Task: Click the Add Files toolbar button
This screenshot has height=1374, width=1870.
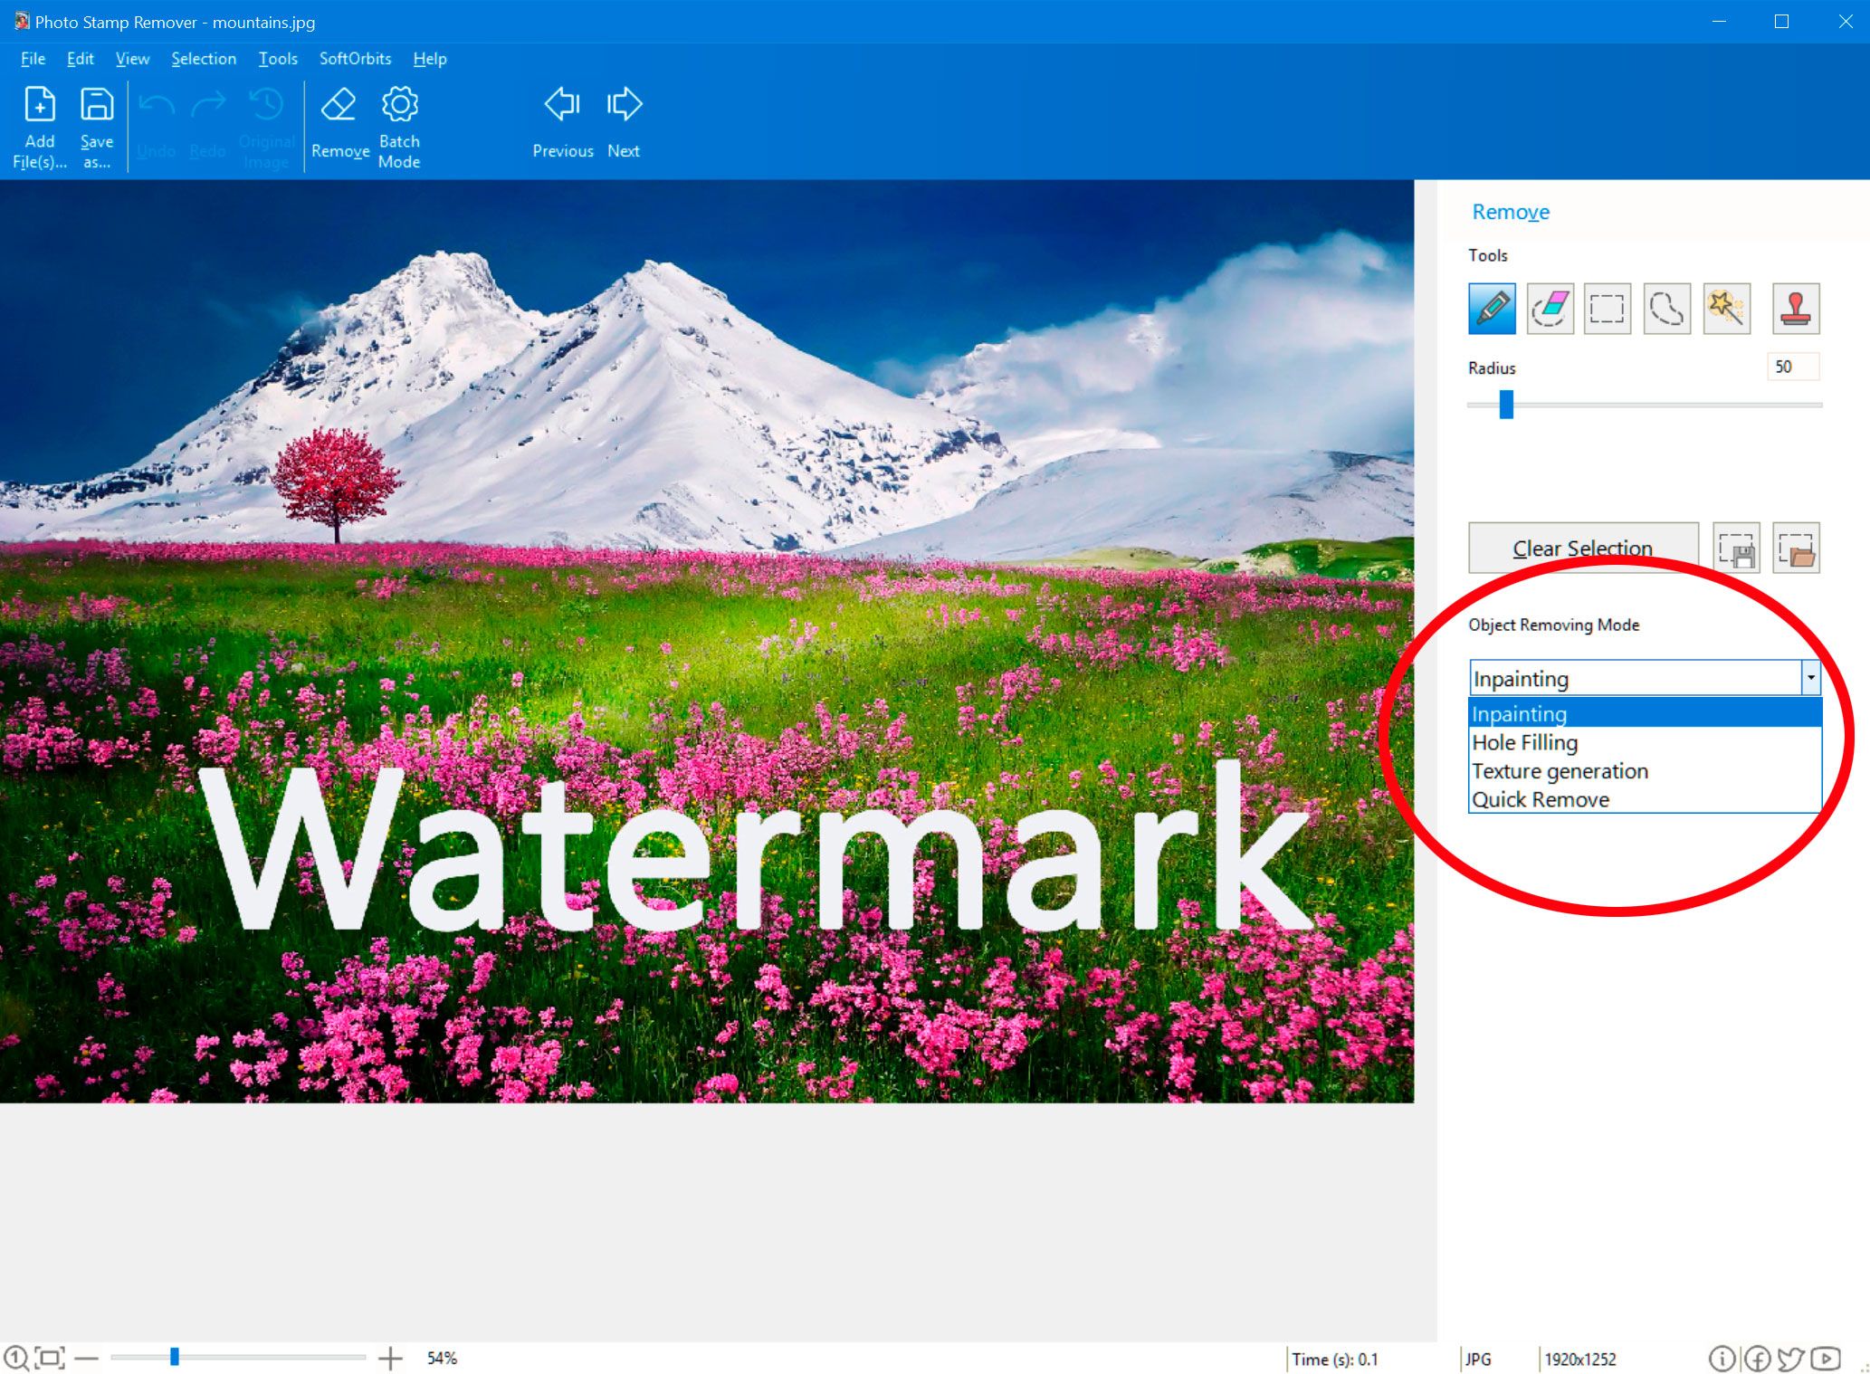Action: click(38, 123)
